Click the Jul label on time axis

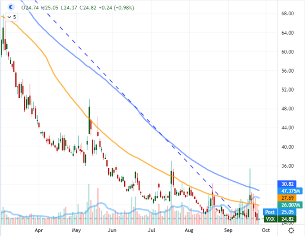pos(151,230)
